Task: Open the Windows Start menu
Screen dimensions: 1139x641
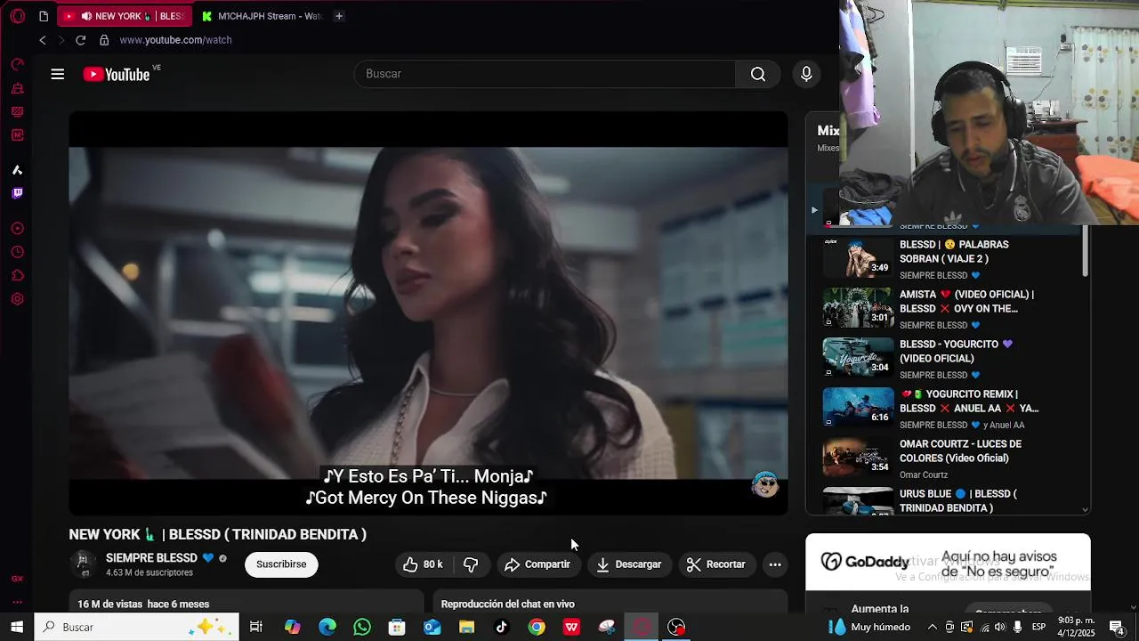Action: tap(17, 627)
